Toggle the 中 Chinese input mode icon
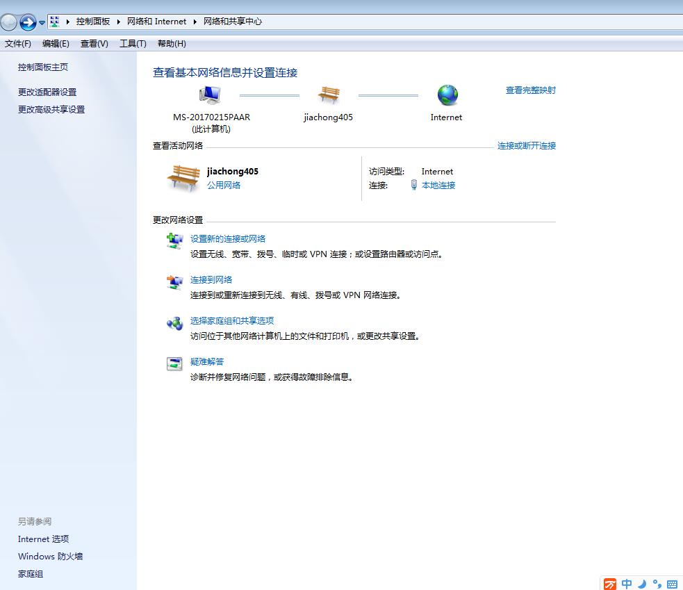Image resolution: width=683 pixels, height=590 pixels. (627, 584)
